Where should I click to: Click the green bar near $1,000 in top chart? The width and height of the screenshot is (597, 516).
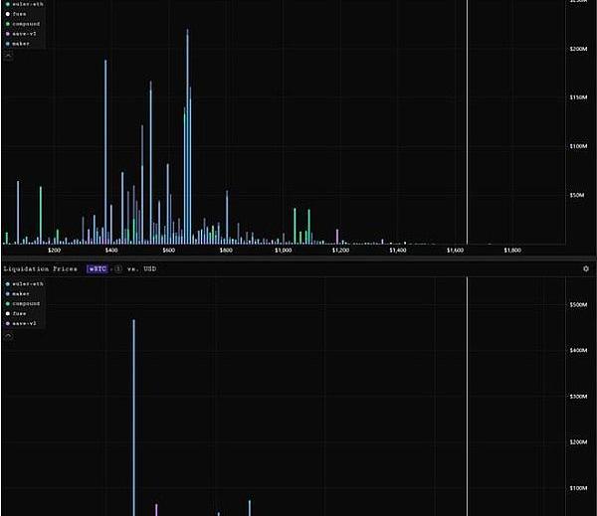pos(295,226)
